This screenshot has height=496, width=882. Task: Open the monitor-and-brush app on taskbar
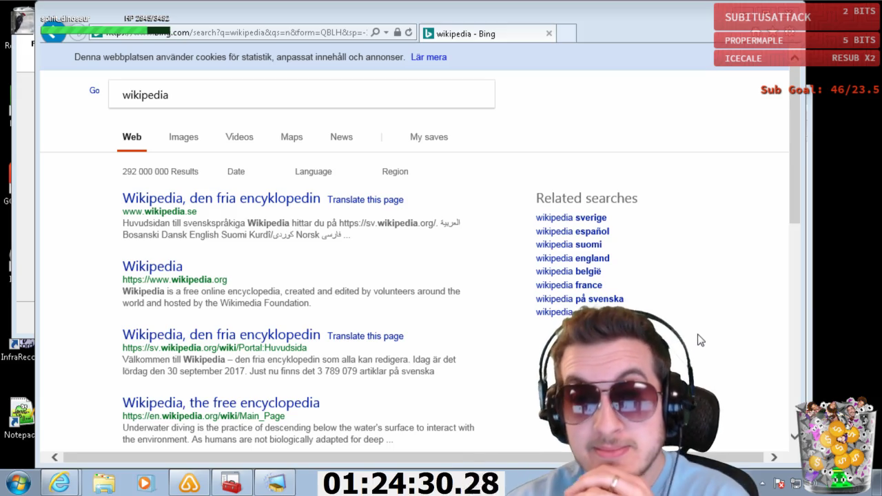(x=275, y=483)
